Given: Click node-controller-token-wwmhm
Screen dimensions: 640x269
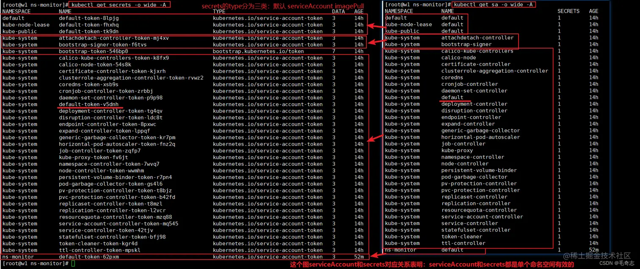Looking at the screenshot, I should point(102,171).
